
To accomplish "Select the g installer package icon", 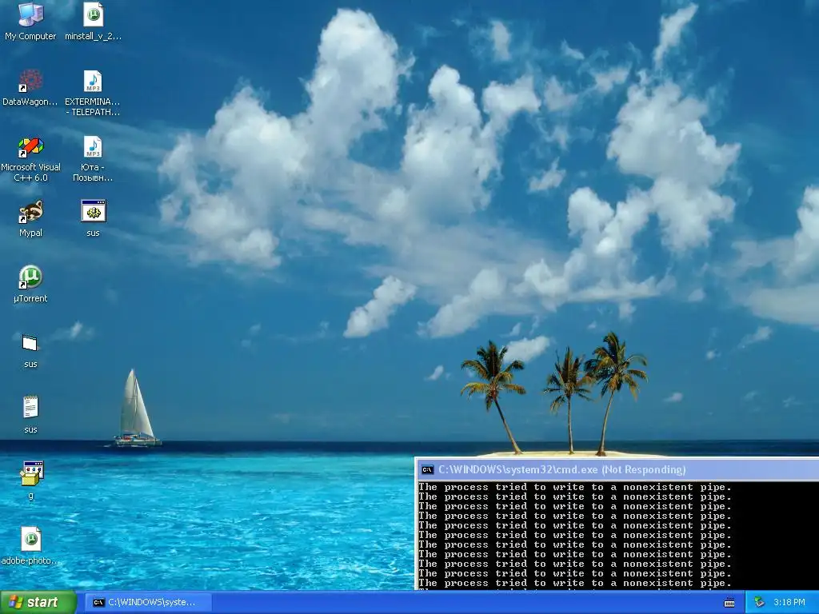I will click(31, 480).
